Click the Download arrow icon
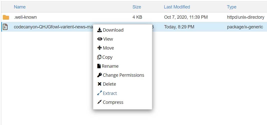The height and width of the screenshot is (125, 267). click(x=99, y=30)
